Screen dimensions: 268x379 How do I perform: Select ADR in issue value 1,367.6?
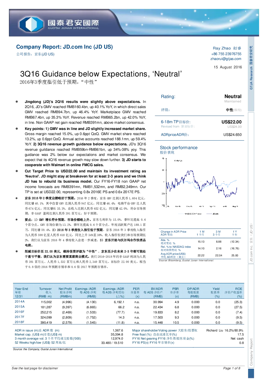(x=118, y=330)
